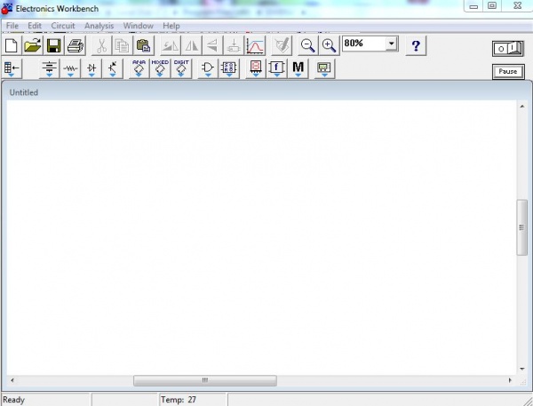Open the Indicators parts bin
The height and width of the screenshot is (406, 533).
click(256, 68)
